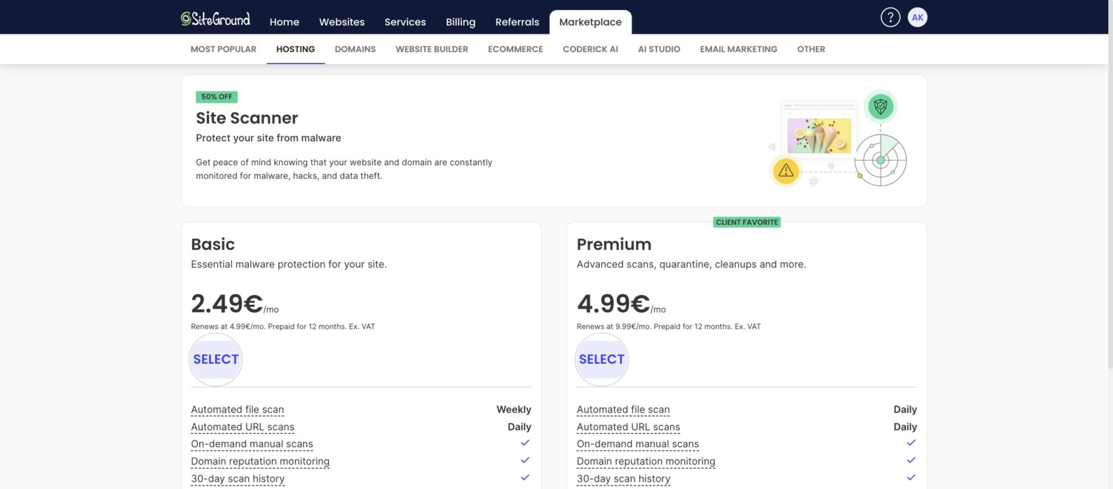This screenshot has height=489, width=1113.
Task: Click the Site Scanner heading
Action: 247,118
